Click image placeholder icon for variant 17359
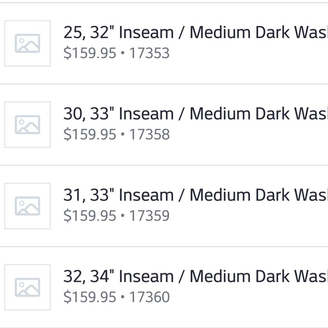Viewport: 328px width, 328px height. point(27,206)
